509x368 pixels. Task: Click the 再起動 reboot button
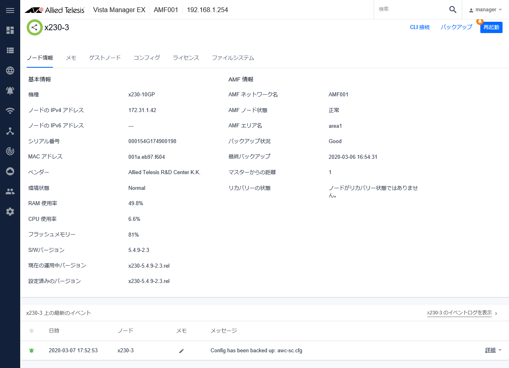tap(491, 27)
